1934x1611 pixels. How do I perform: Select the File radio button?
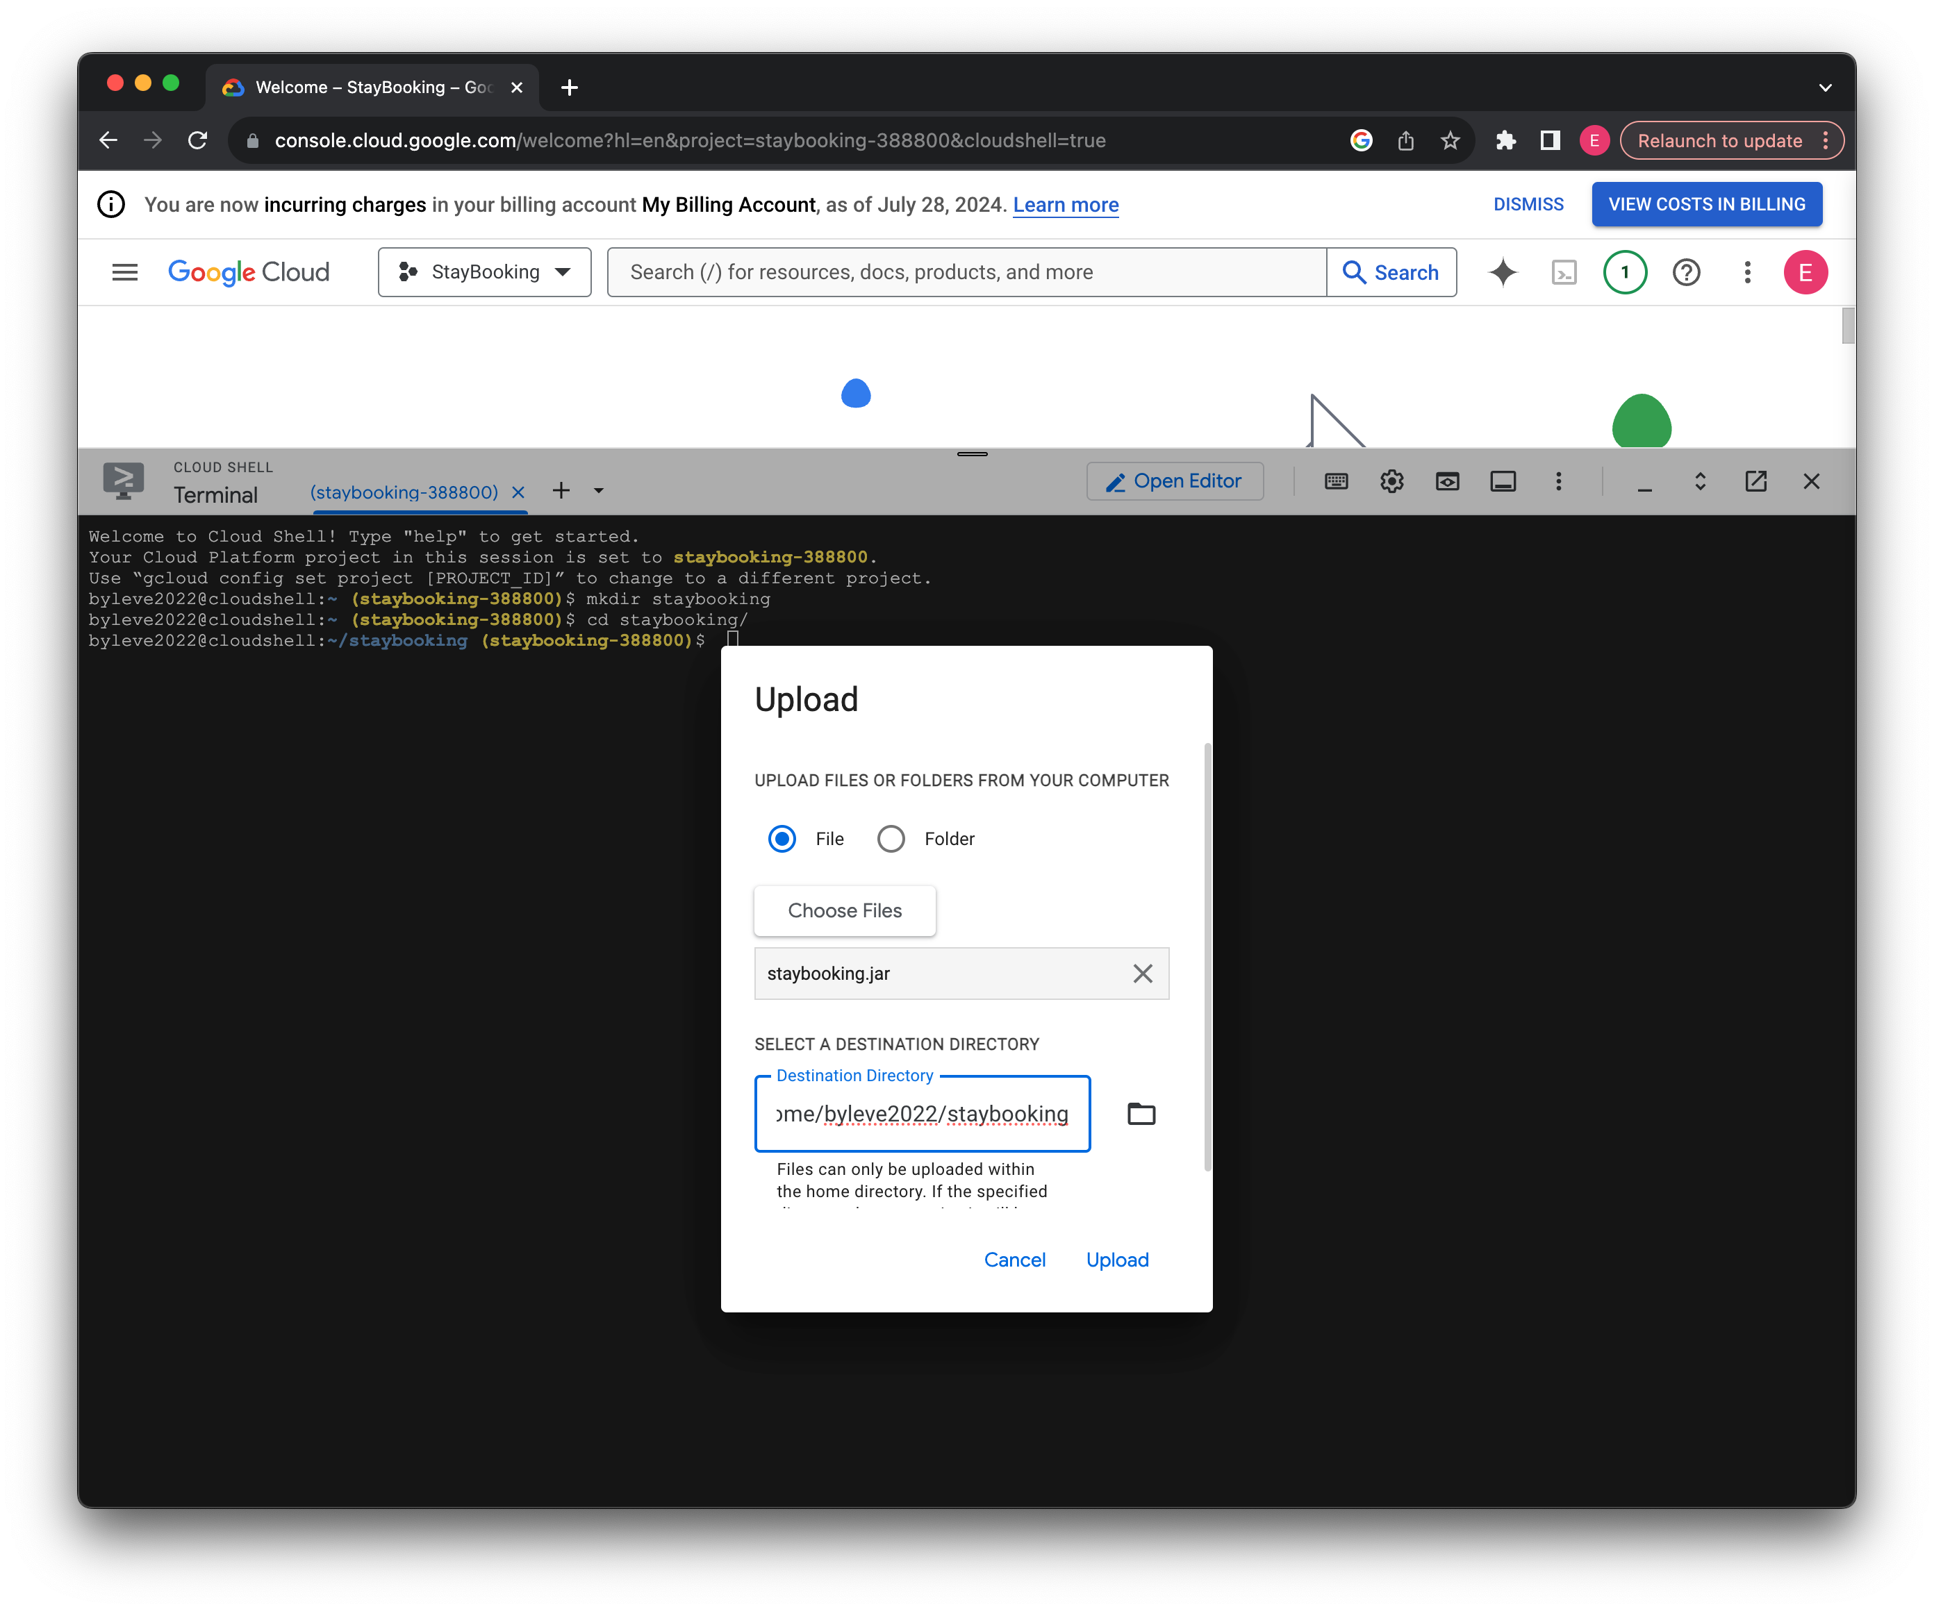782,839
